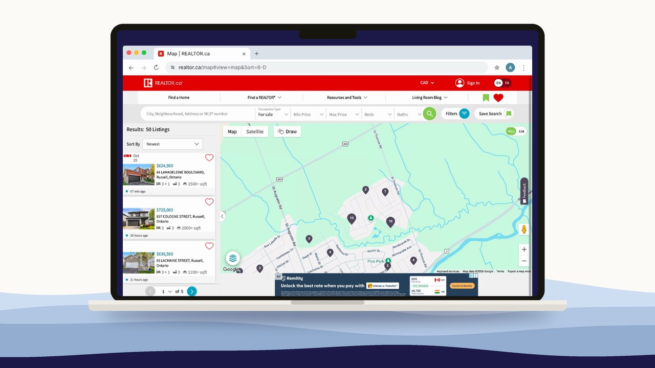The image size is (655, 368).
Task: Open the Sort By Newest dropdown
Action: pos(172,144)
